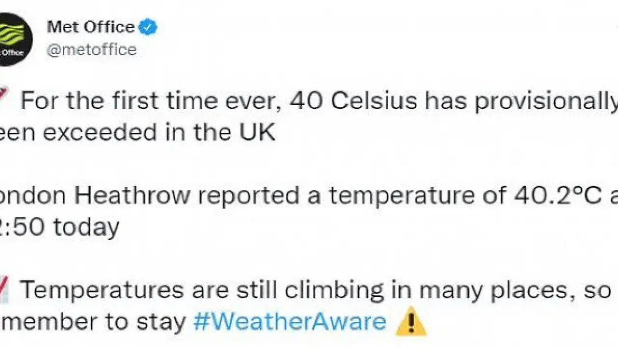Click the Met Office profile avatar
This screenshot has height=348, width=618.
(x=14, y=39)
